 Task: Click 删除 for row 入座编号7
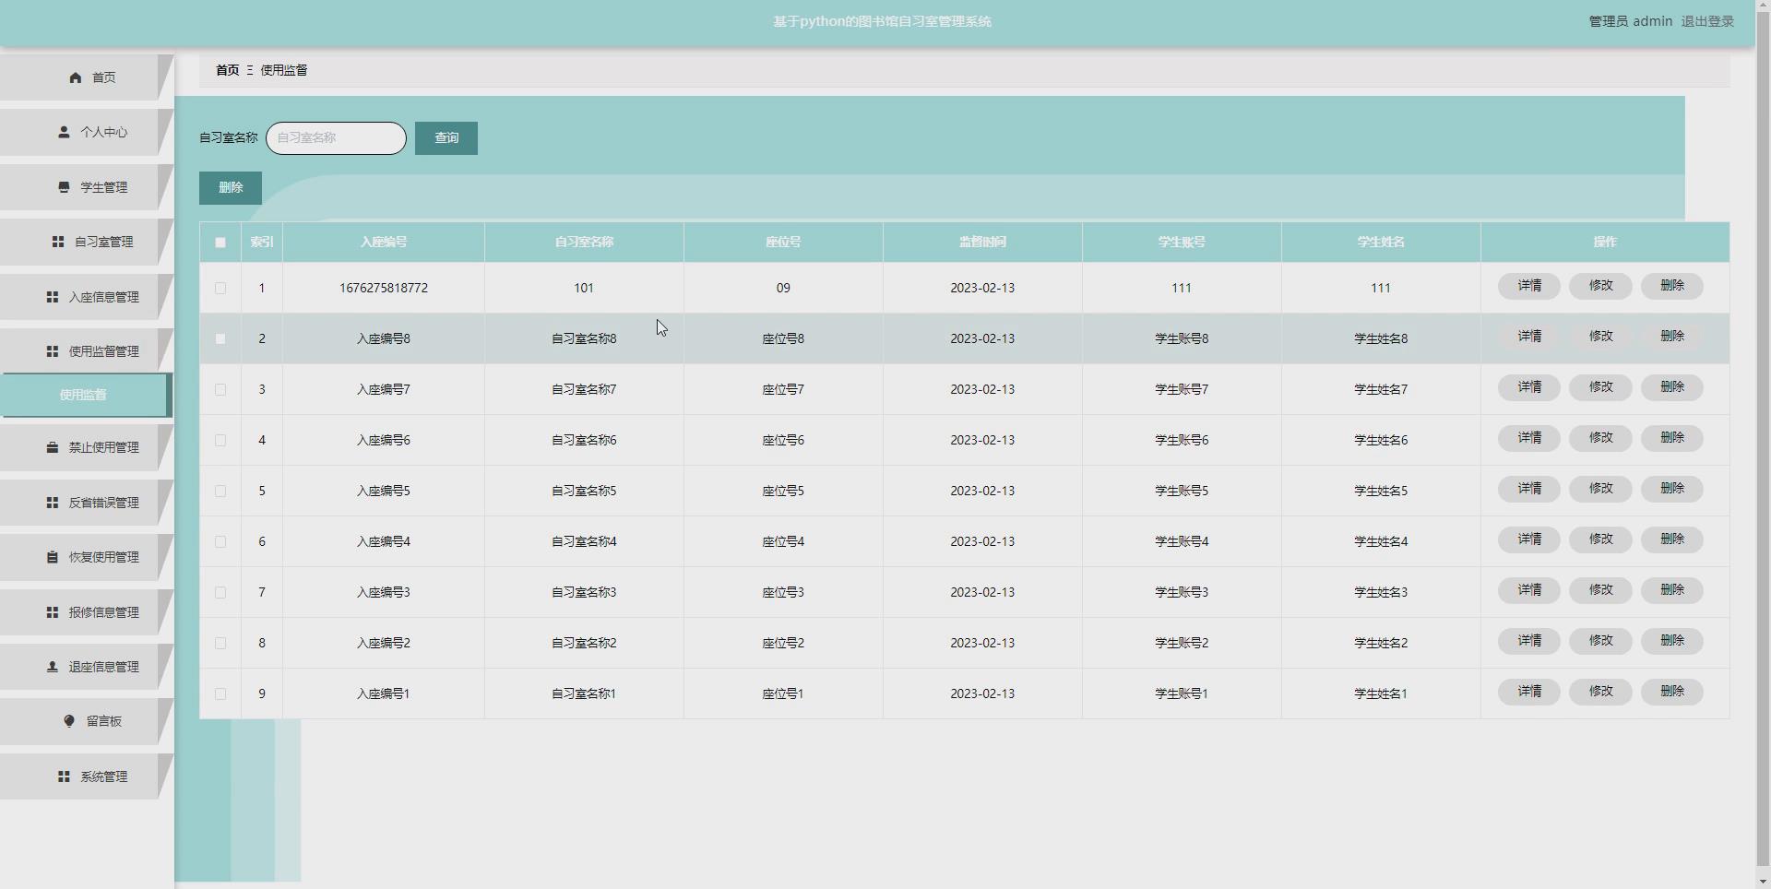click(1672, 387)
